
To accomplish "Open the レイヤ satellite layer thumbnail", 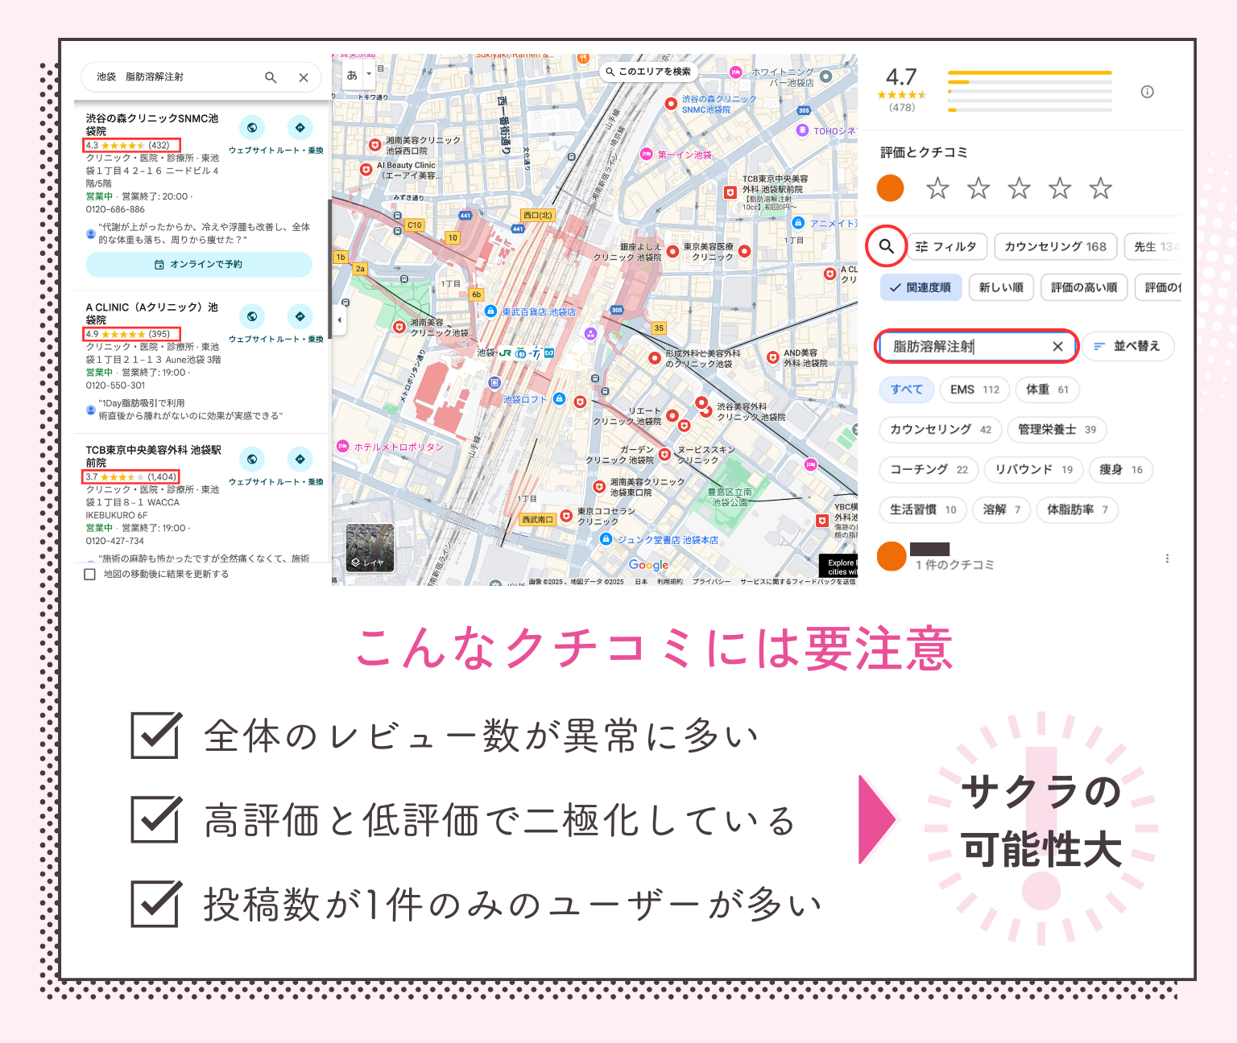I will click(370, 547).
